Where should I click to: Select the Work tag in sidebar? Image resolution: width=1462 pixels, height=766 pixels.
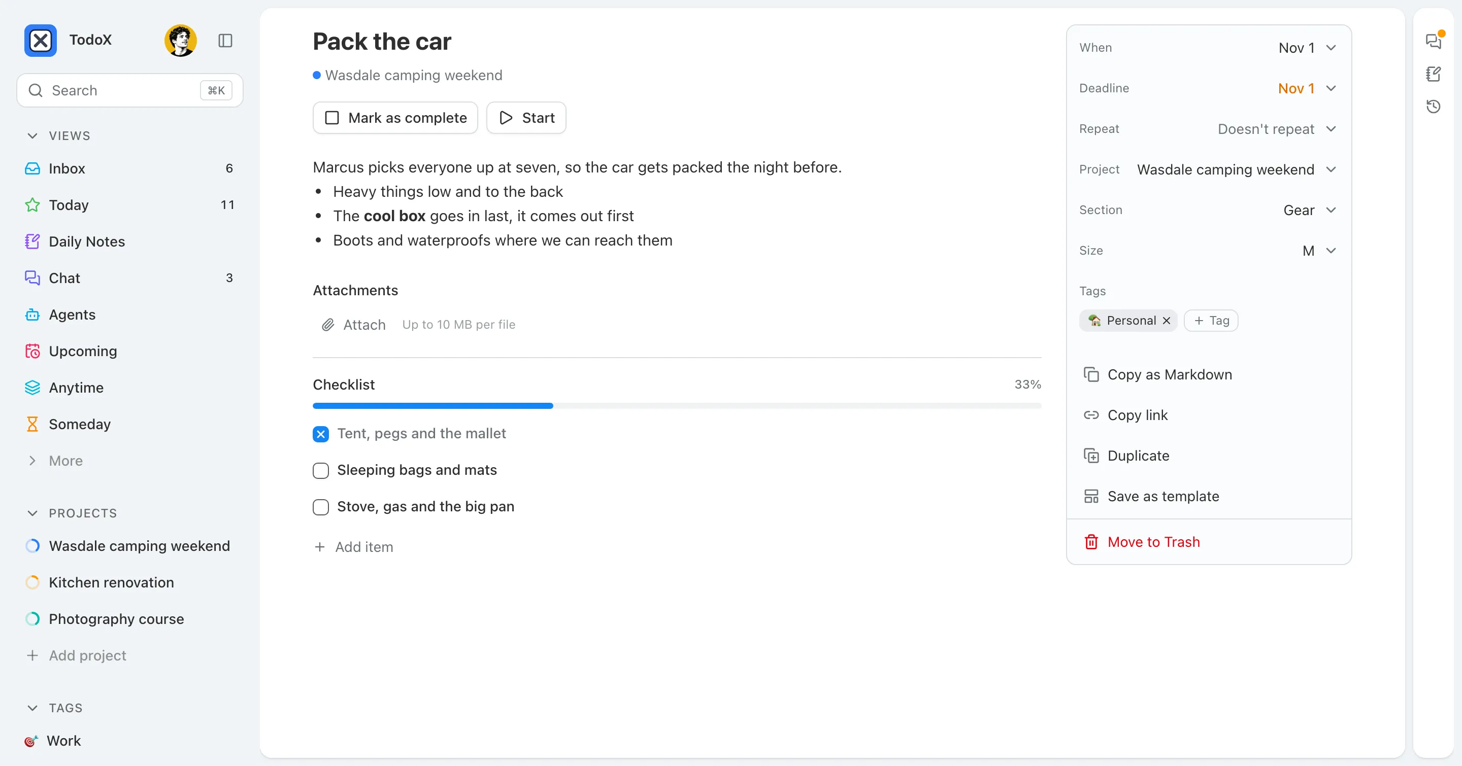click(130, 741)
